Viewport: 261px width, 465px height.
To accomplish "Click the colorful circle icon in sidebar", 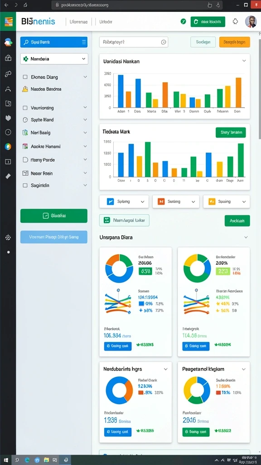I will tap(8, 147).
